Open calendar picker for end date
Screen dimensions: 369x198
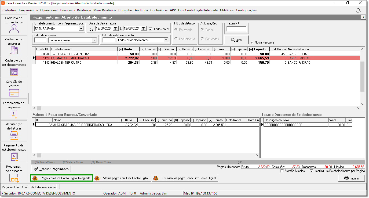point(144,29)
